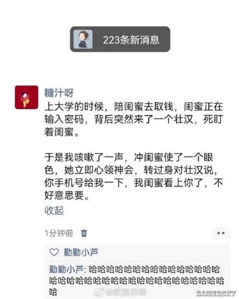
Task: Click the GAMERSKY watermark logo
Action: (216, 293)
